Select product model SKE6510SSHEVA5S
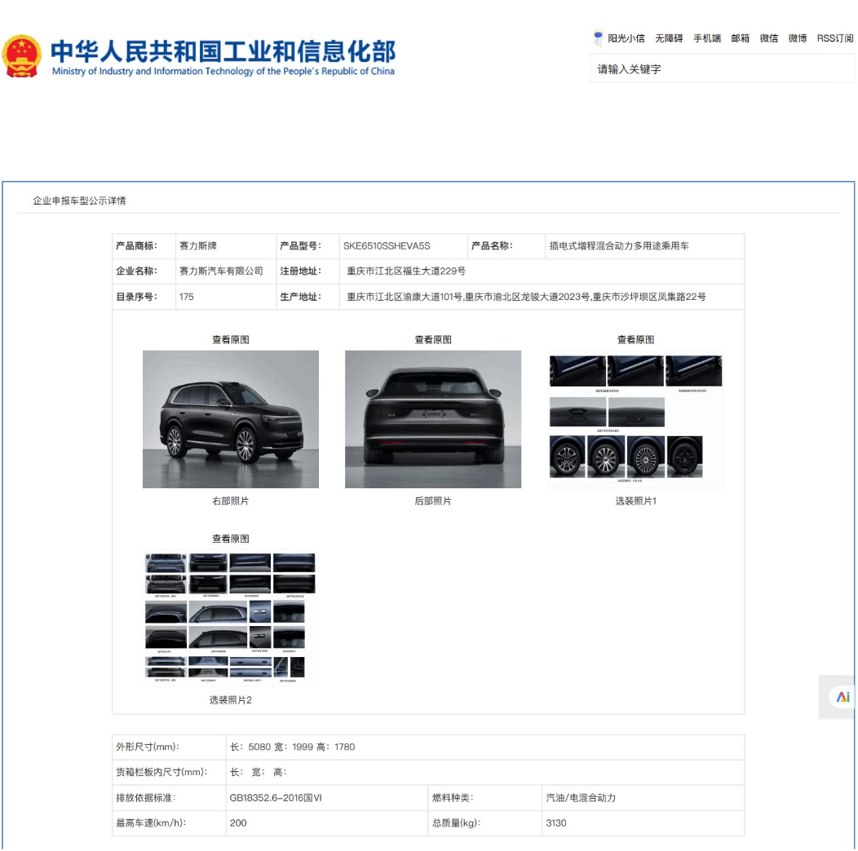This screenshot has width=858, height=851. click(x=387, y=246)
